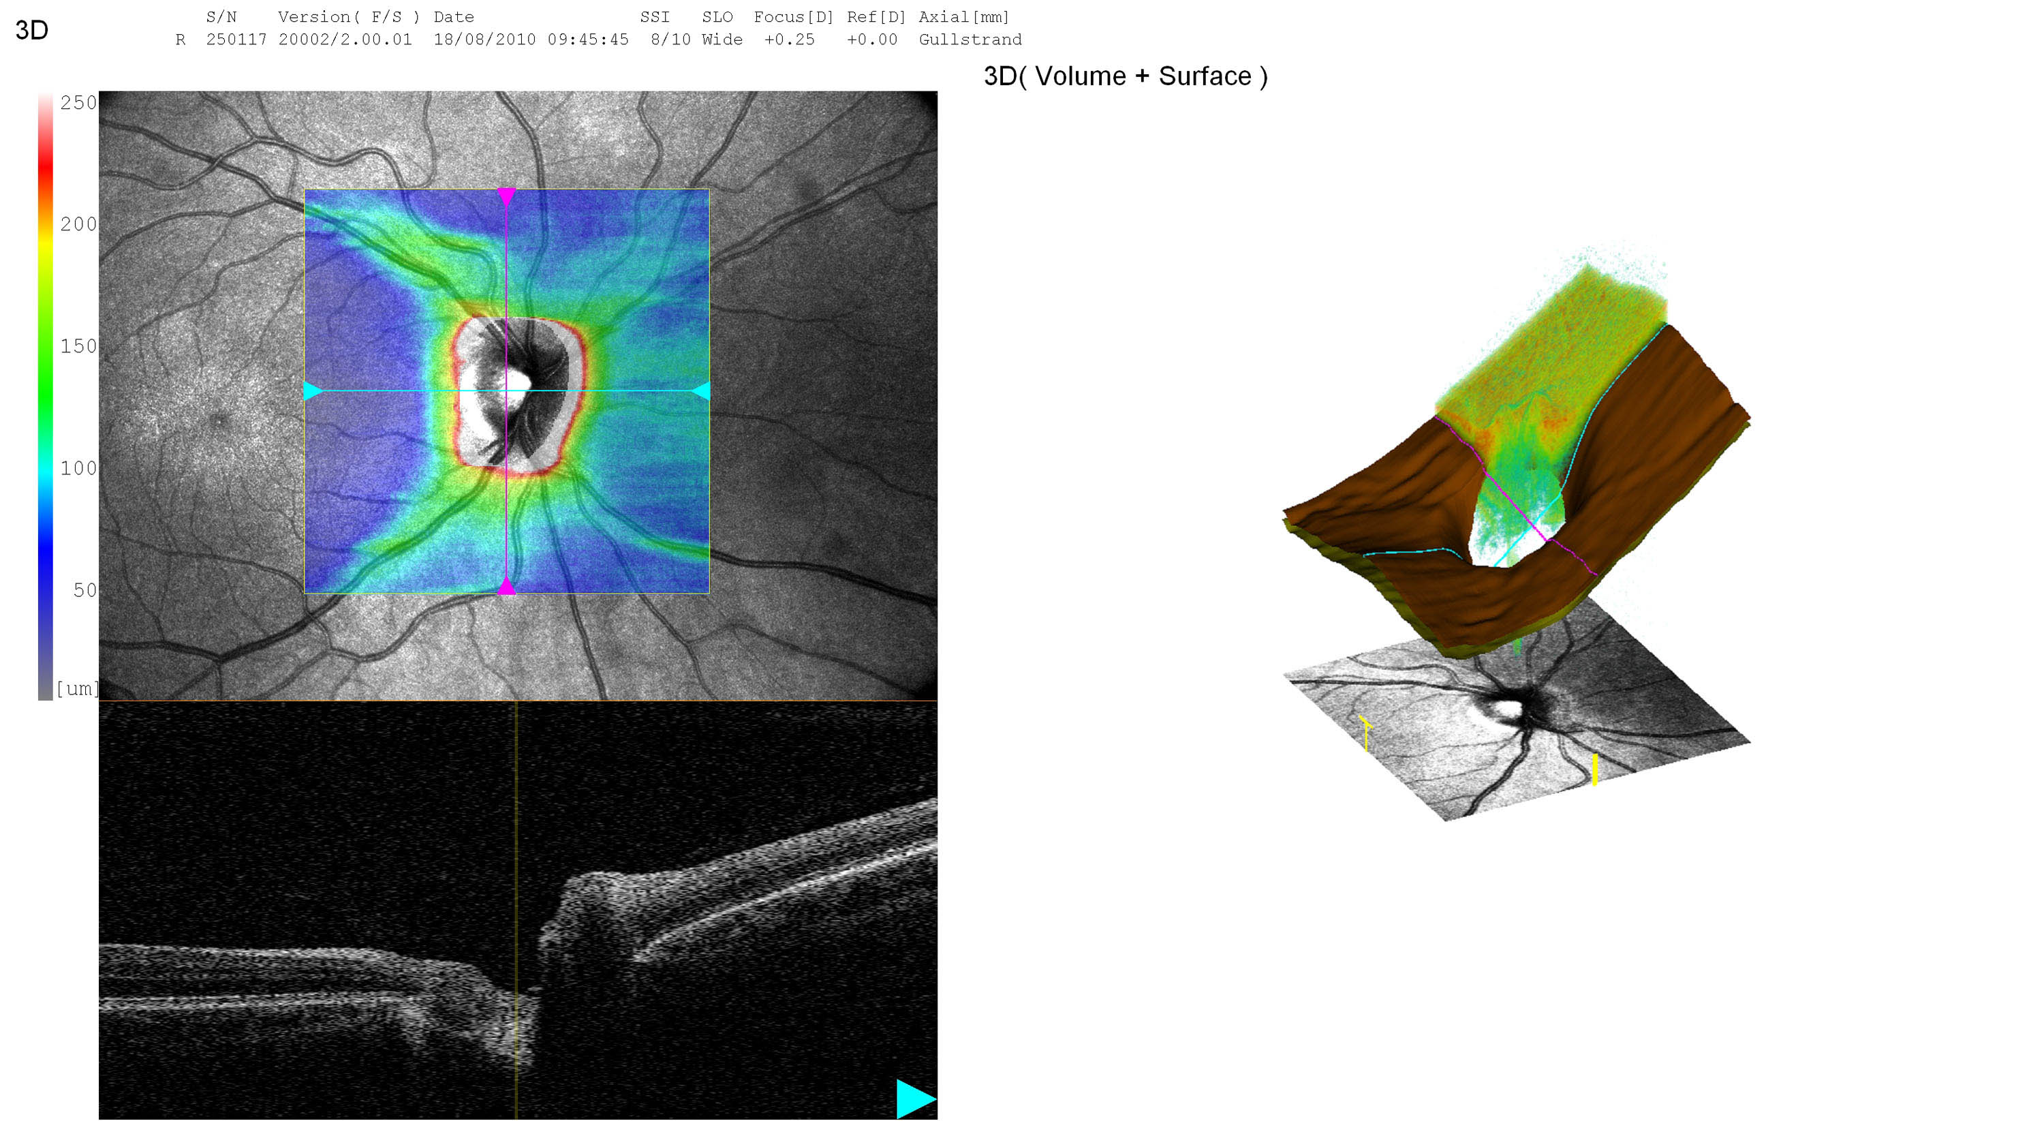2044x1121 pixels.
Task: Click the eye indicator 'R'
Action: click(180, 40)
